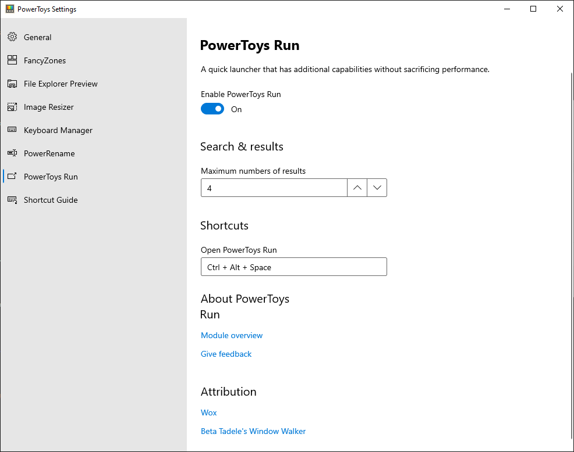The height and width of the screenshot is (452, 574).
Task: Open Image Resizer via its sidebar icon
Action: point(12,107)
